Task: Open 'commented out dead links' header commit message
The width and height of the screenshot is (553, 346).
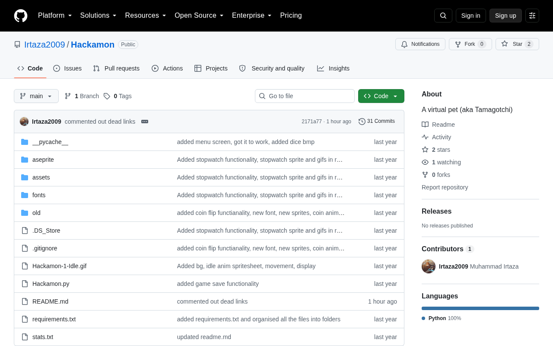Action: click(100, 122)
